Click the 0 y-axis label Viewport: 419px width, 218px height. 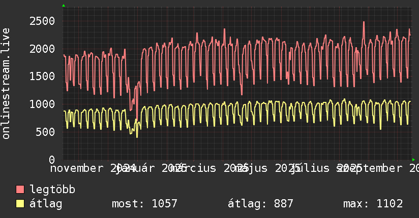52,160
